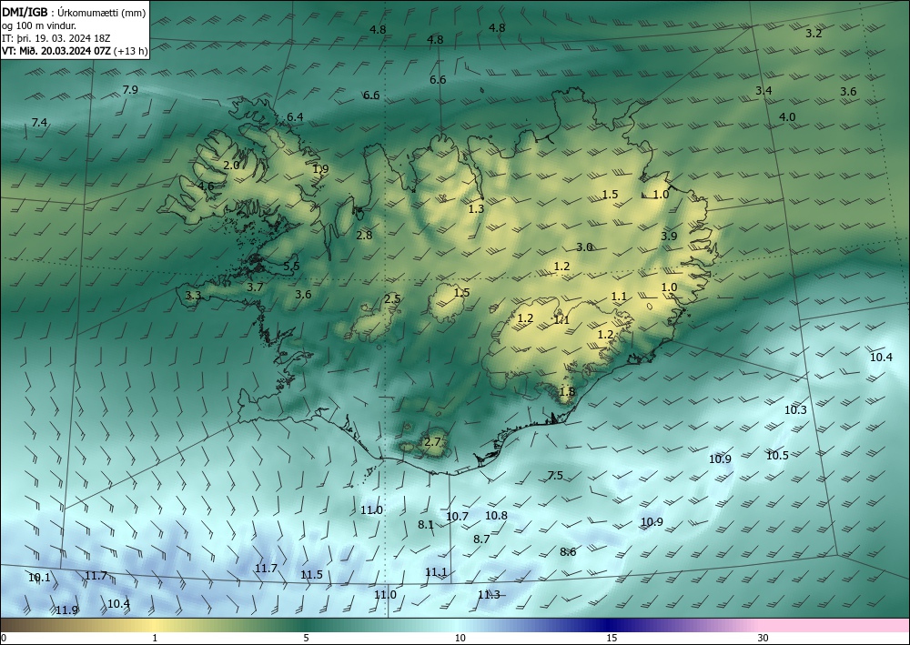Click the color scale label "0"

coord(4,638)
